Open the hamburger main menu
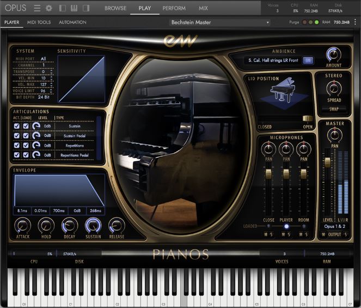 (x=37, y=8)
